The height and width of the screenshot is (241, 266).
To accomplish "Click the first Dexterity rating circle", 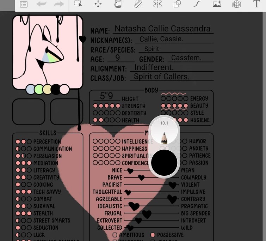I will [95, 113].
